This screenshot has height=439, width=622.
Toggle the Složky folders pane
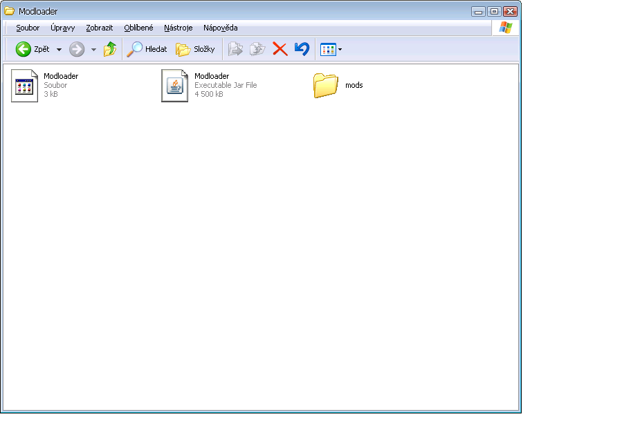coord(183,49)
